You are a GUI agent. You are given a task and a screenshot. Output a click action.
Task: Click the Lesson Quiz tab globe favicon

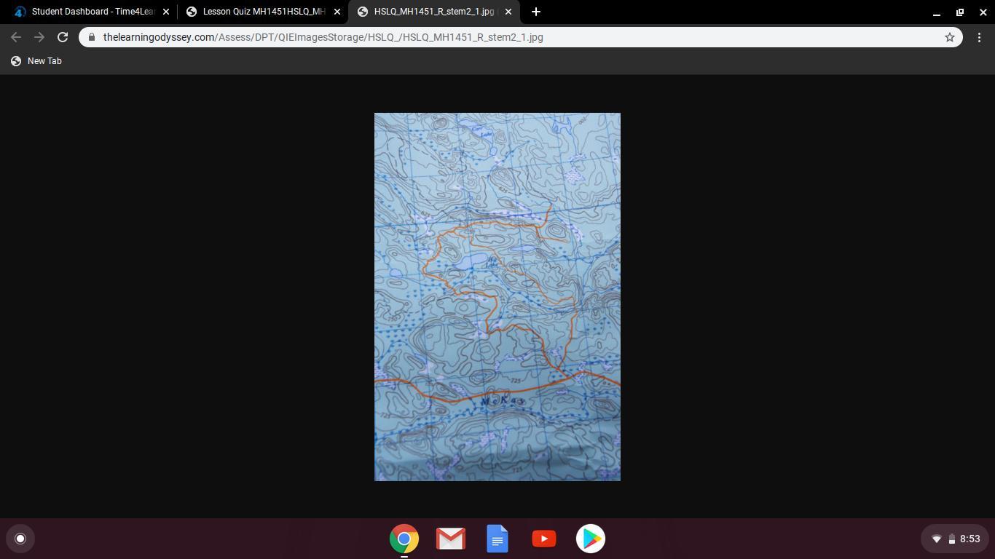pos(191,12)
